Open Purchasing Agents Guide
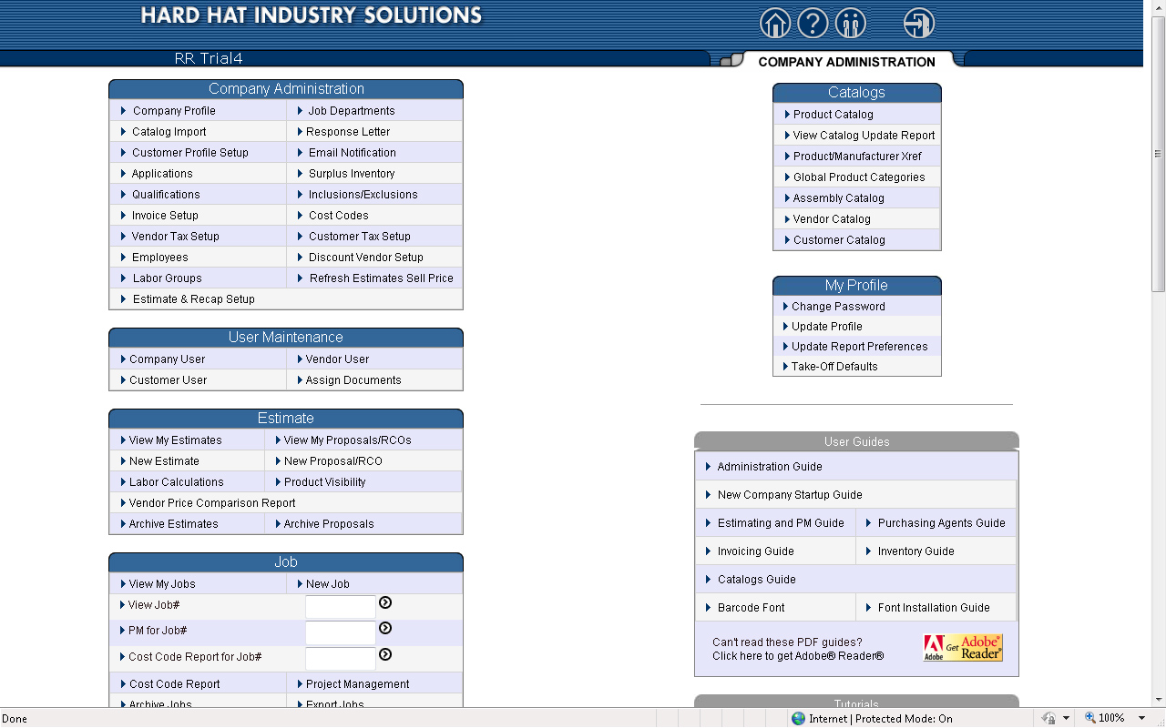1166x728 pixels. coord(942,523)
